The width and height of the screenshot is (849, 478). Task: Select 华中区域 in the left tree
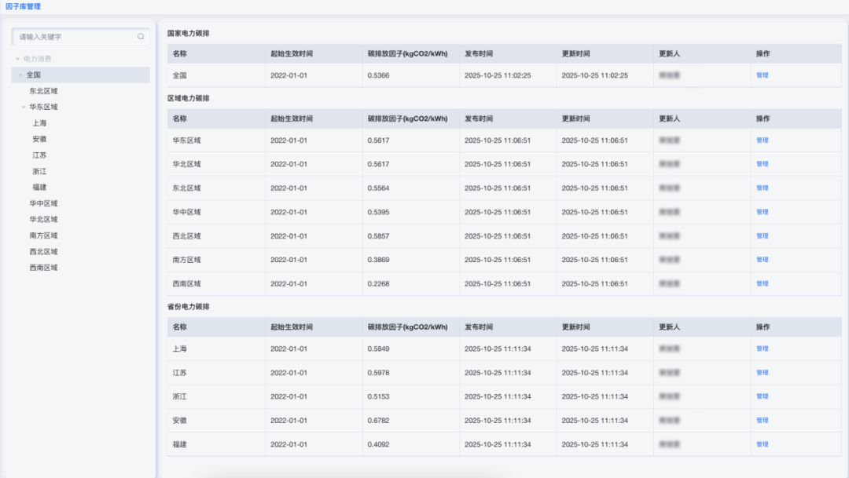[43, 203]
